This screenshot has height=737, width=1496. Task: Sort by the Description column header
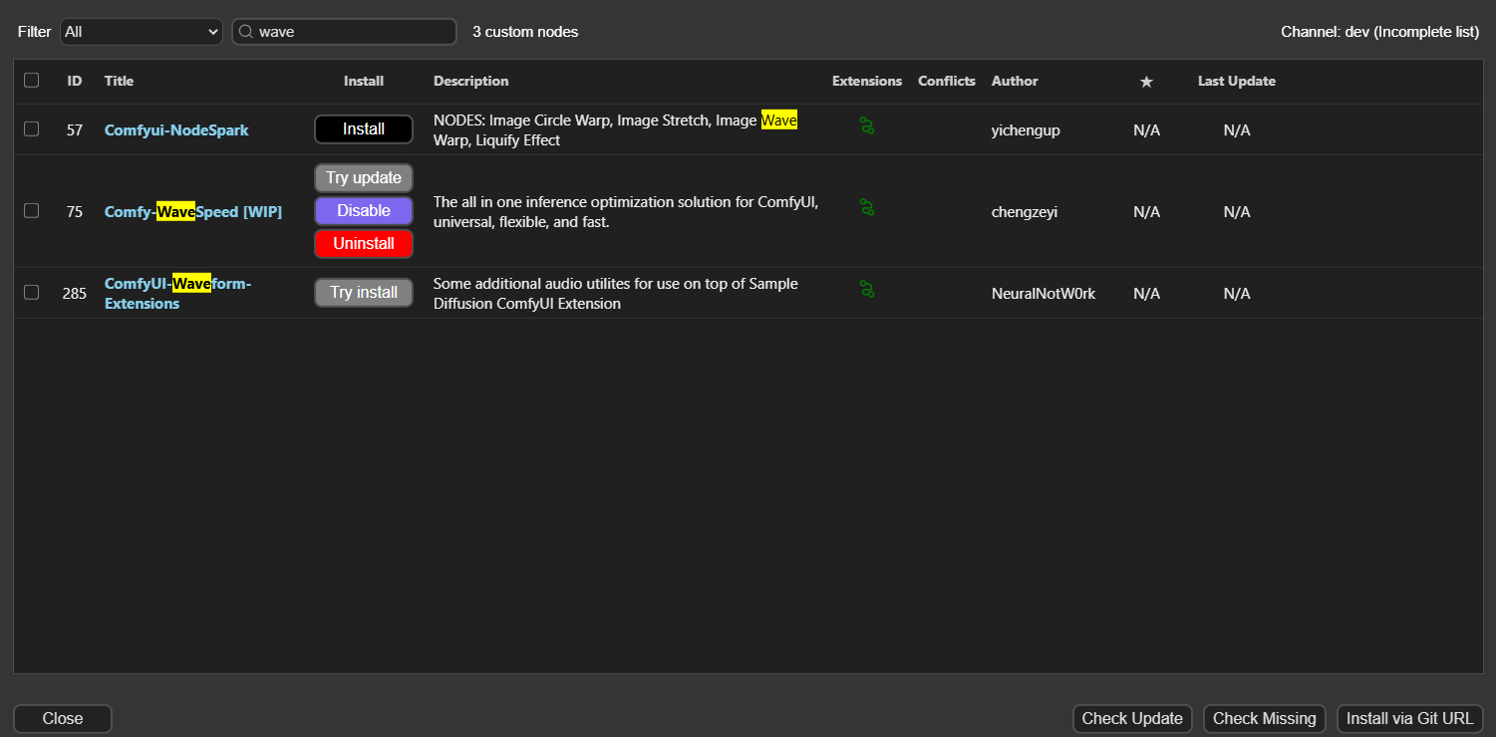[x=471, y=81]
